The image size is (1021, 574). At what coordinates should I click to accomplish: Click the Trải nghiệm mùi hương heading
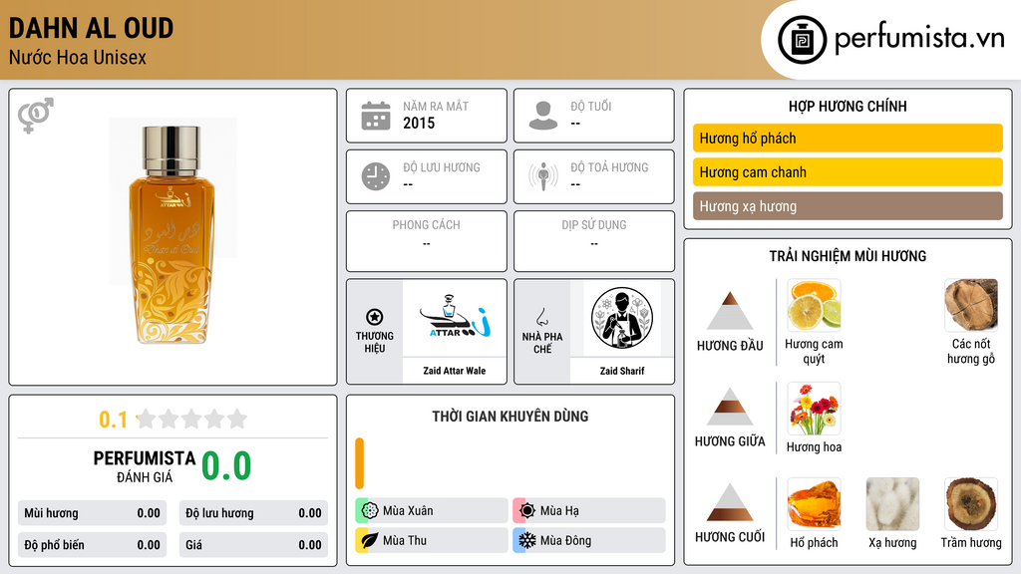point(848,256)
